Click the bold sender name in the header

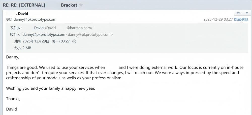click(x=23, y=14)
